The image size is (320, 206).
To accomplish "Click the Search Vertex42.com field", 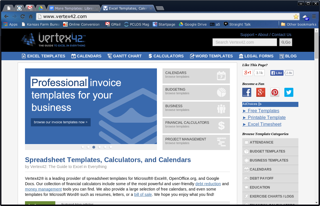I will click(x=245, y=42).
